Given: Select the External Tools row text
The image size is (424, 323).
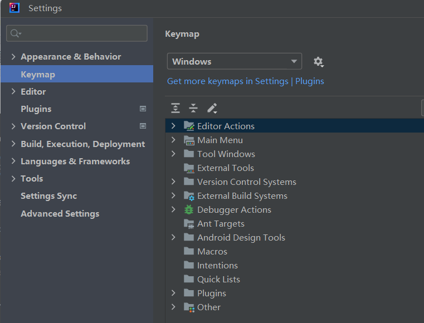Looking at the screenshot, I should (226, 168).
